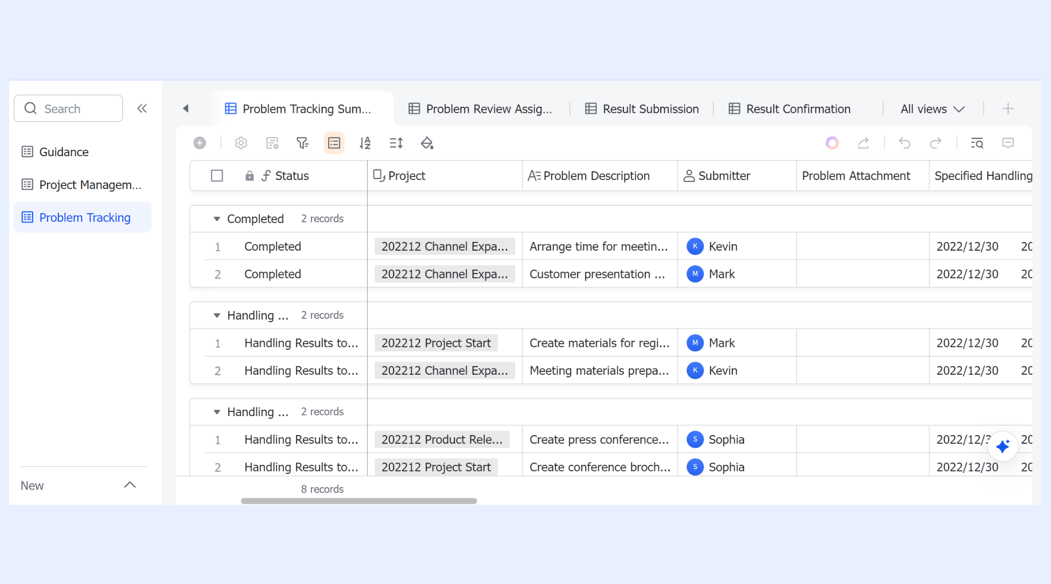The height and width of the screenshot is (584, 1051).
Task: Open the All views dropdown
Action: pos(932,109)
